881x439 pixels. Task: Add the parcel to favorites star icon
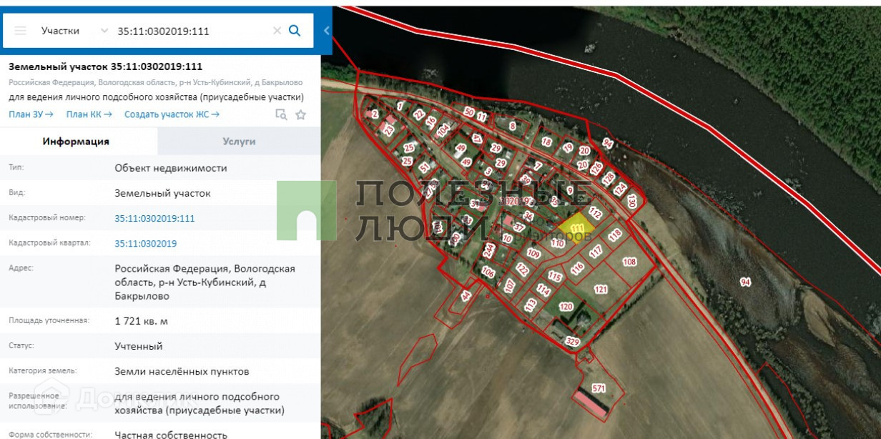(301, 114)
